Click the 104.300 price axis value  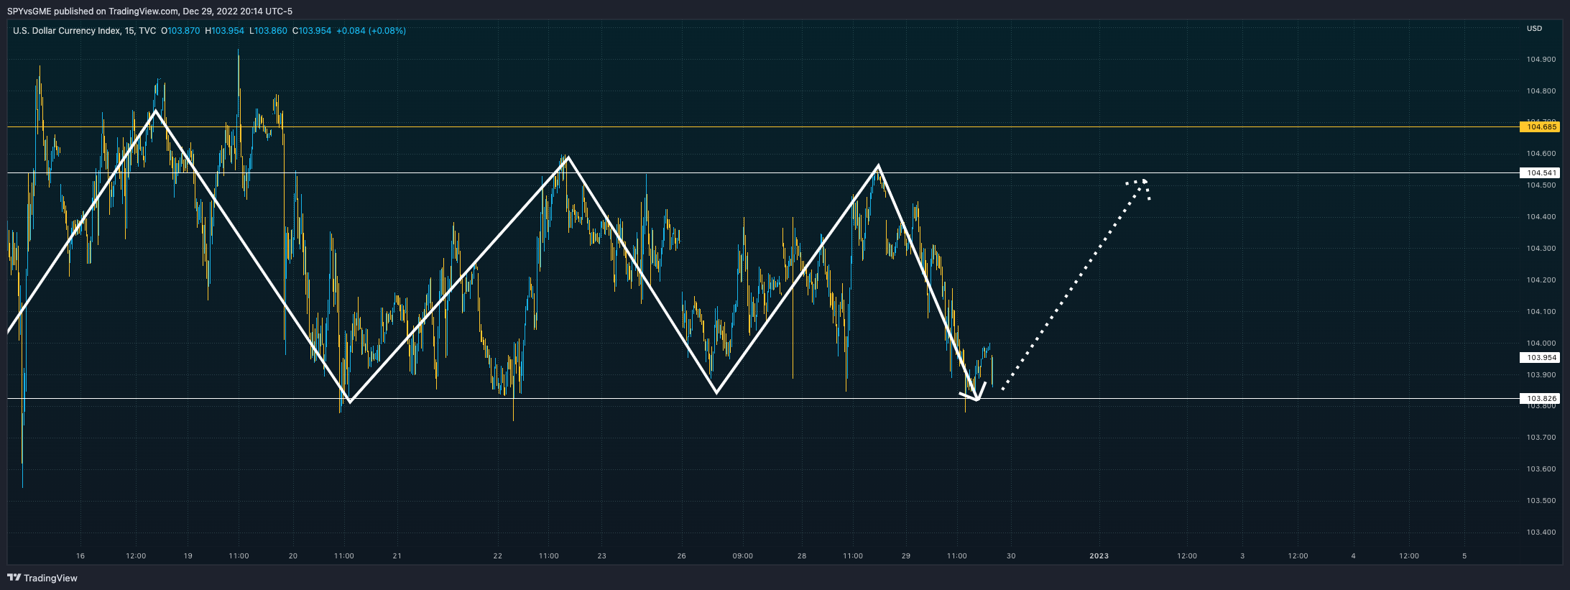tap(1541, 249)
